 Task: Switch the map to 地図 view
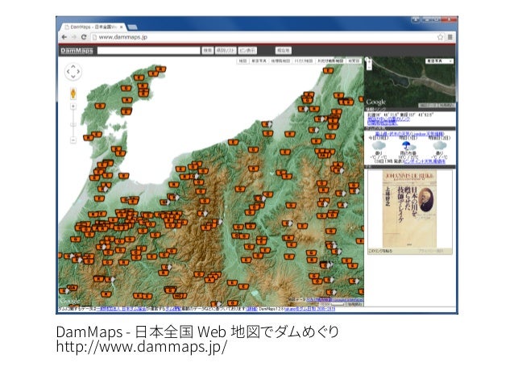(242, 60)
